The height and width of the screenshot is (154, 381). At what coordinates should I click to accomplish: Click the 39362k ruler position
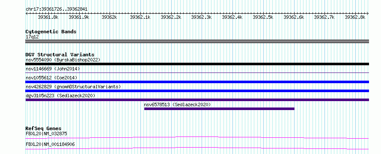(110, 17)
